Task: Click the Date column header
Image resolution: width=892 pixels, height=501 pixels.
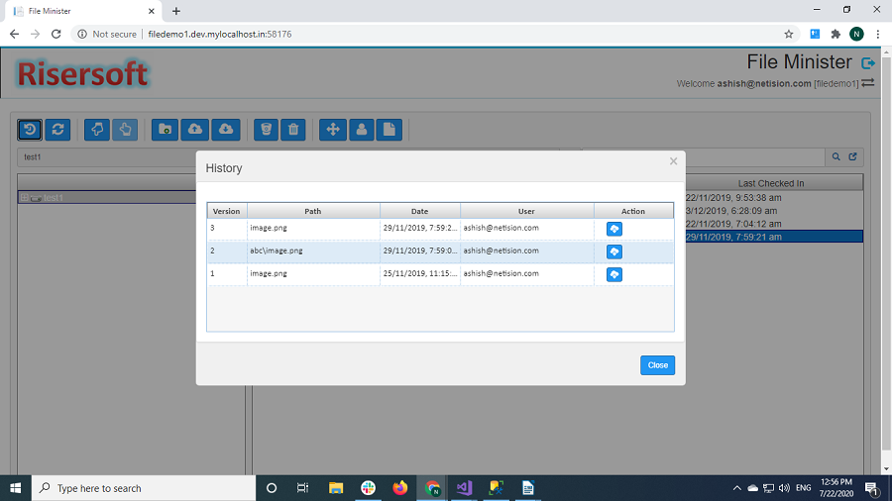Action: (x=419, y=211)
